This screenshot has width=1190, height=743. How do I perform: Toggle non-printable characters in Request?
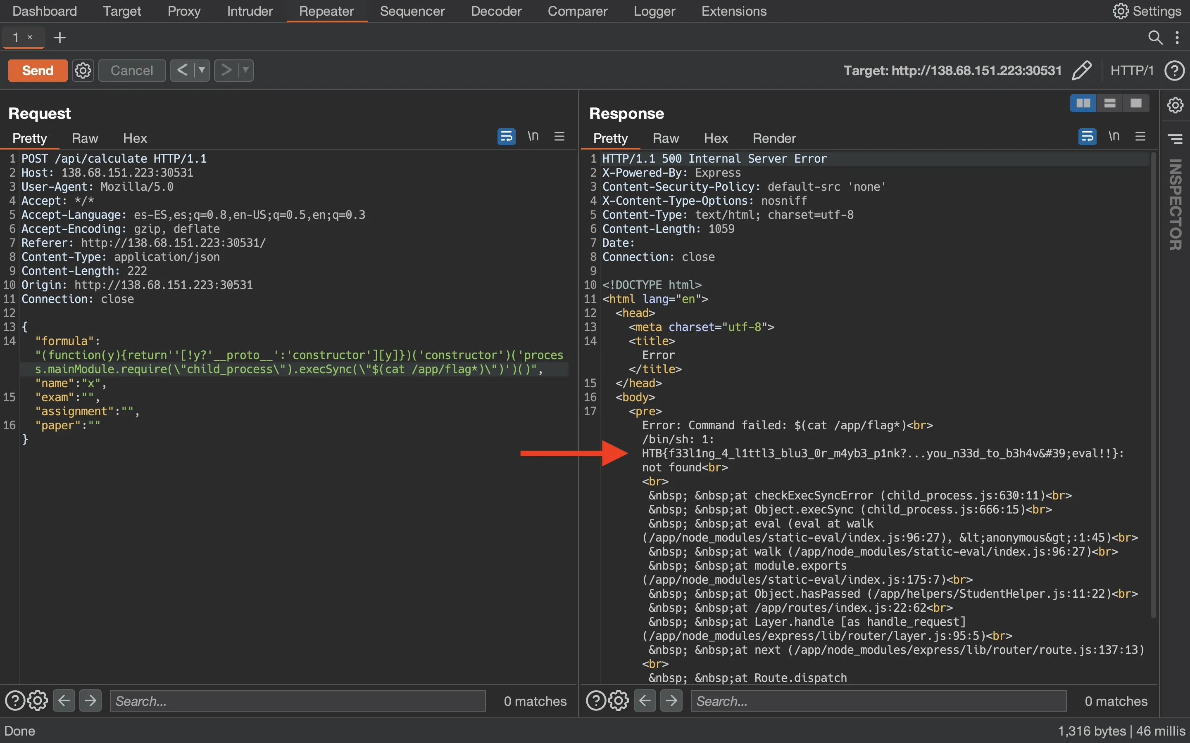click(533, 136)
